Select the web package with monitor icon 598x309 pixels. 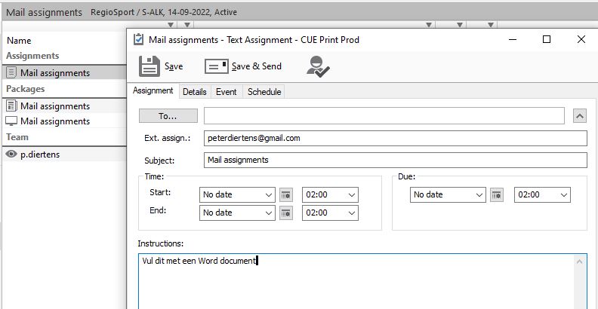click(54, 121)
